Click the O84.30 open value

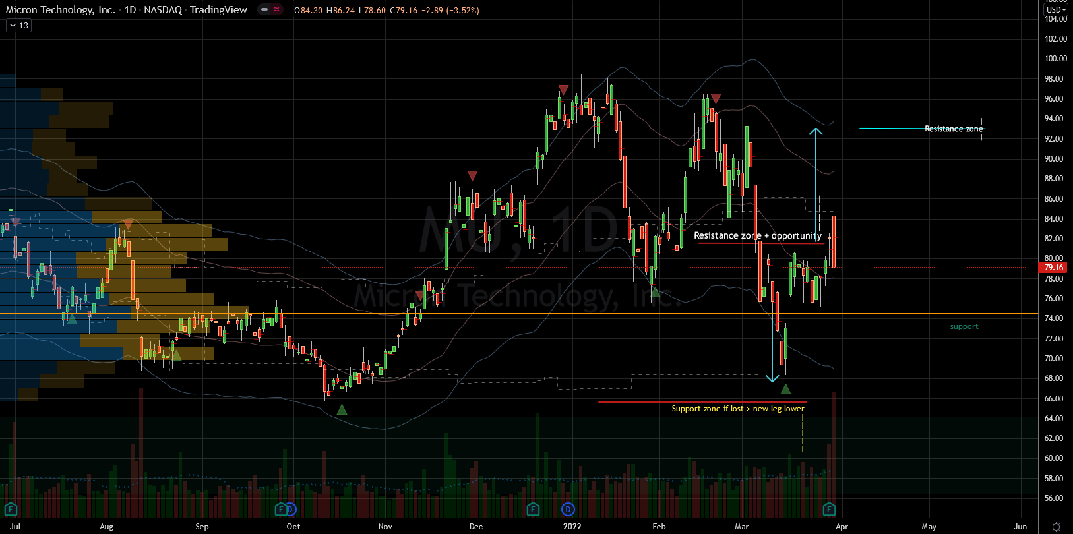click(309, 11)
